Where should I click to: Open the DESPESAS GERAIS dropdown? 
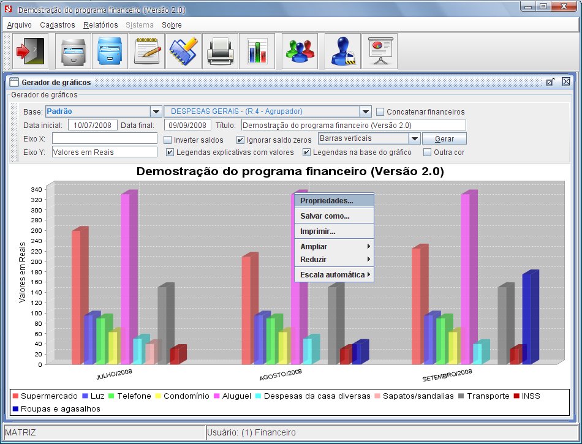[x=365, y=111]
